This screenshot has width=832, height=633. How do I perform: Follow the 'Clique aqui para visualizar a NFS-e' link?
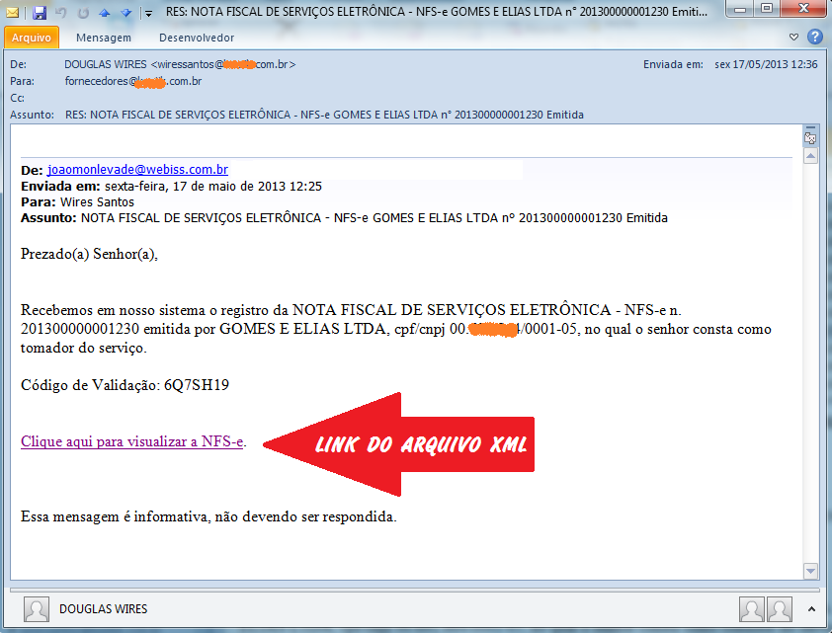pyautogui.click(x=132, y=441)
